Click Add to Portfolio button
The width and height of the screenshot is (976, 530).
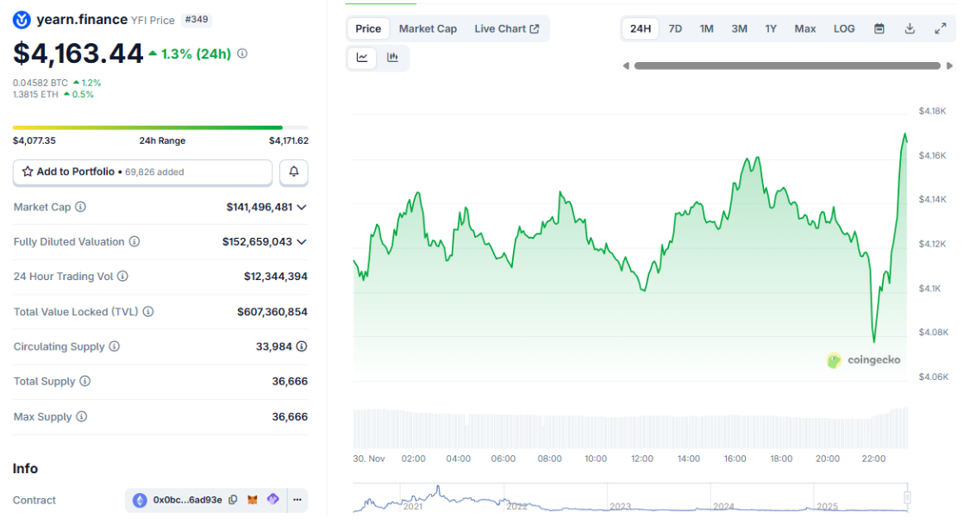coord(142,172)
